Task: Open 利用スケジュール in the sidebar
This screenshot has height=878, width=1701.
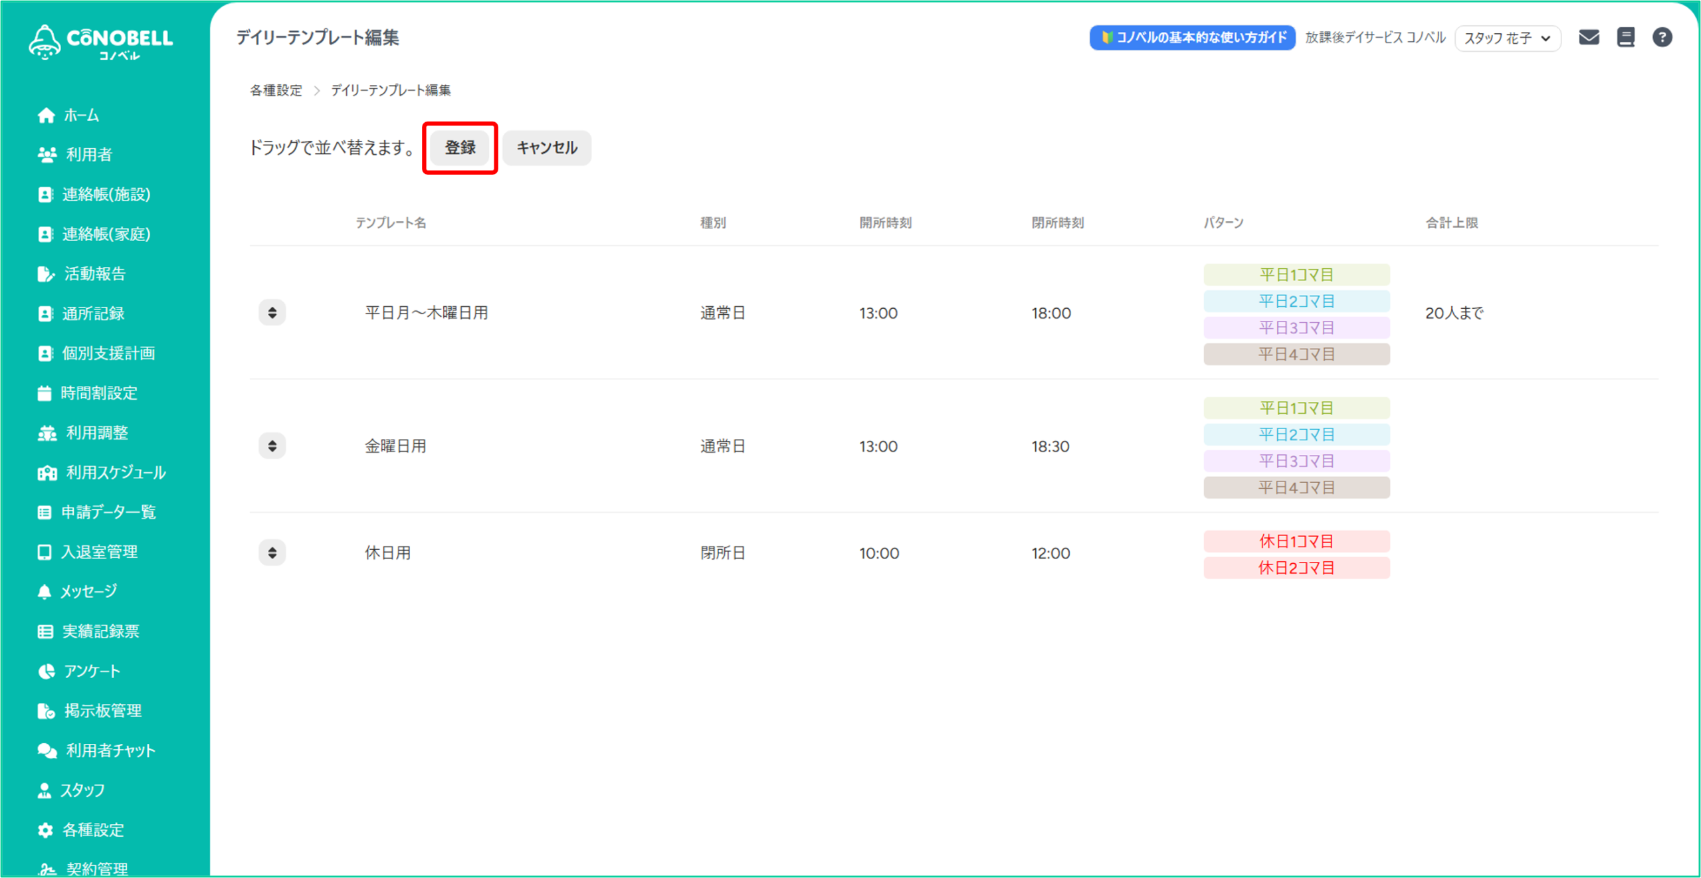Action: pos(116,472)
